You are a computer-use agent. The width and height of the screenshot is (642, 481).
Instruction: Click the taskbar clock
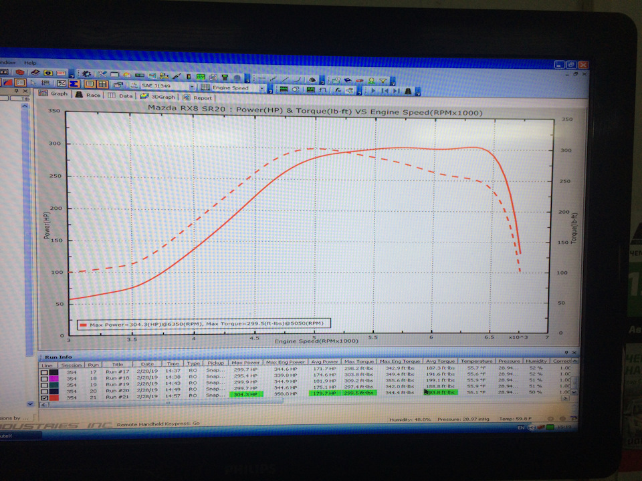coord(564,427)
